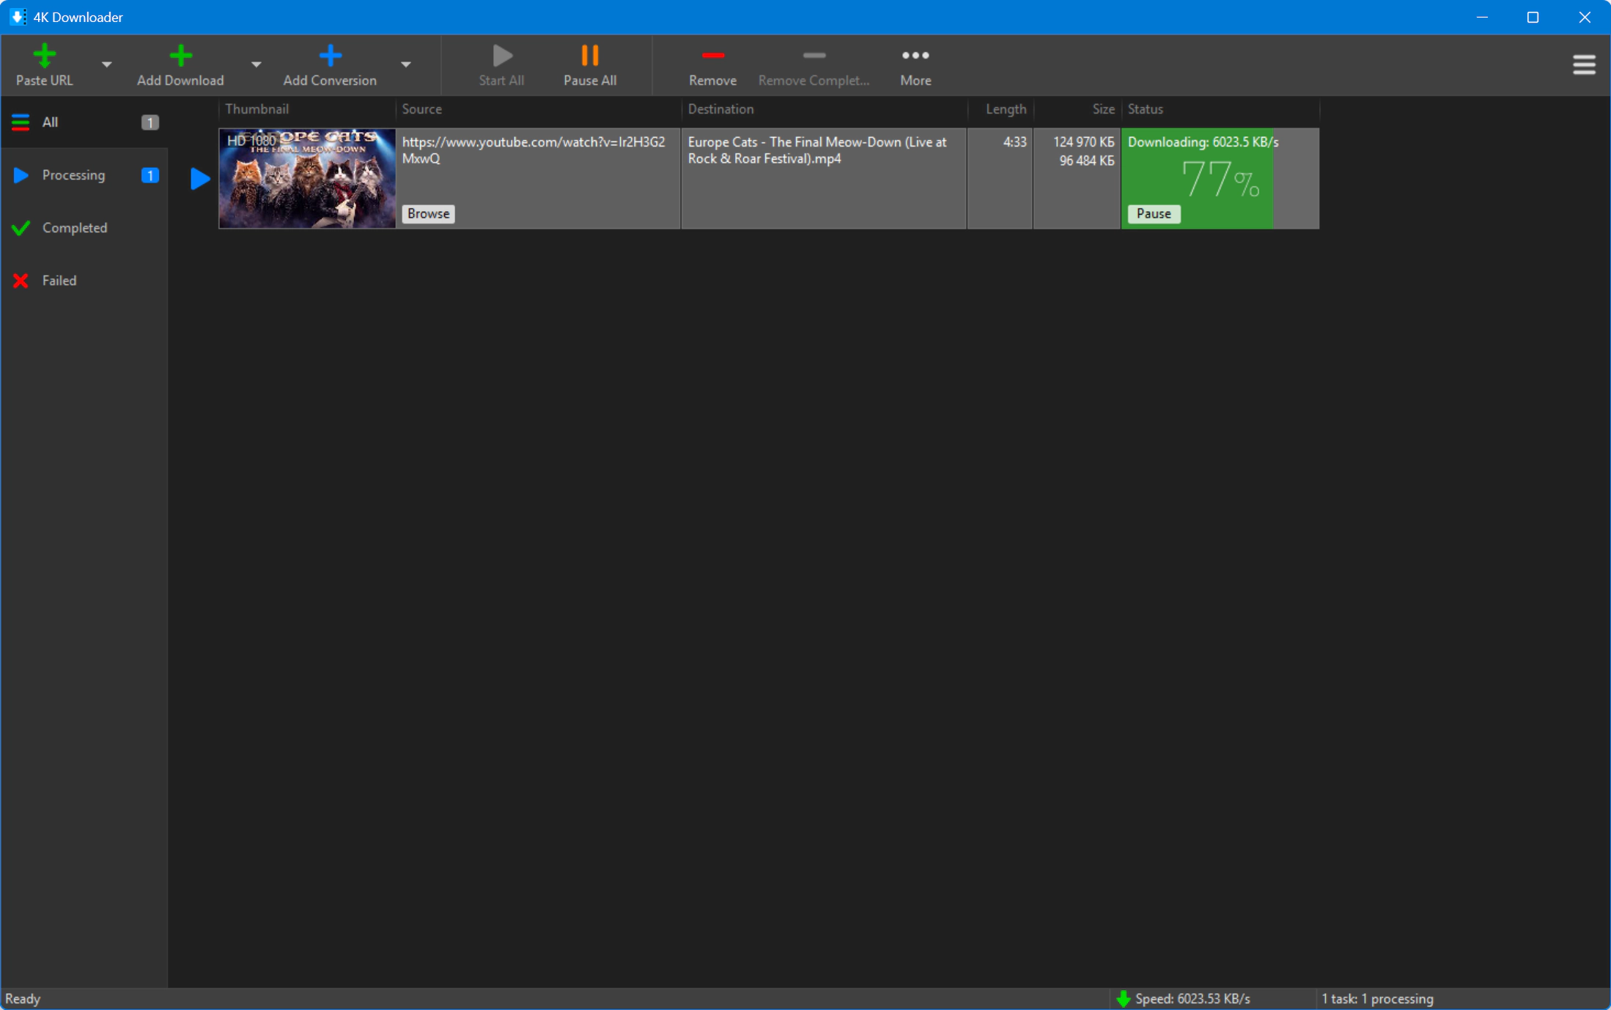1611x1010 pixels.
Task: Maximize the 4K Downloader window
Action: point(1533,17)
